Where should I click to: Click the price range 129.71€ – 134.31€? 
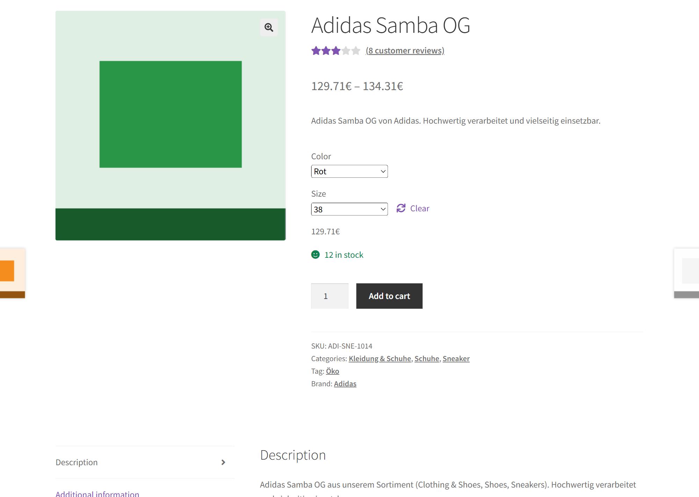357,86
